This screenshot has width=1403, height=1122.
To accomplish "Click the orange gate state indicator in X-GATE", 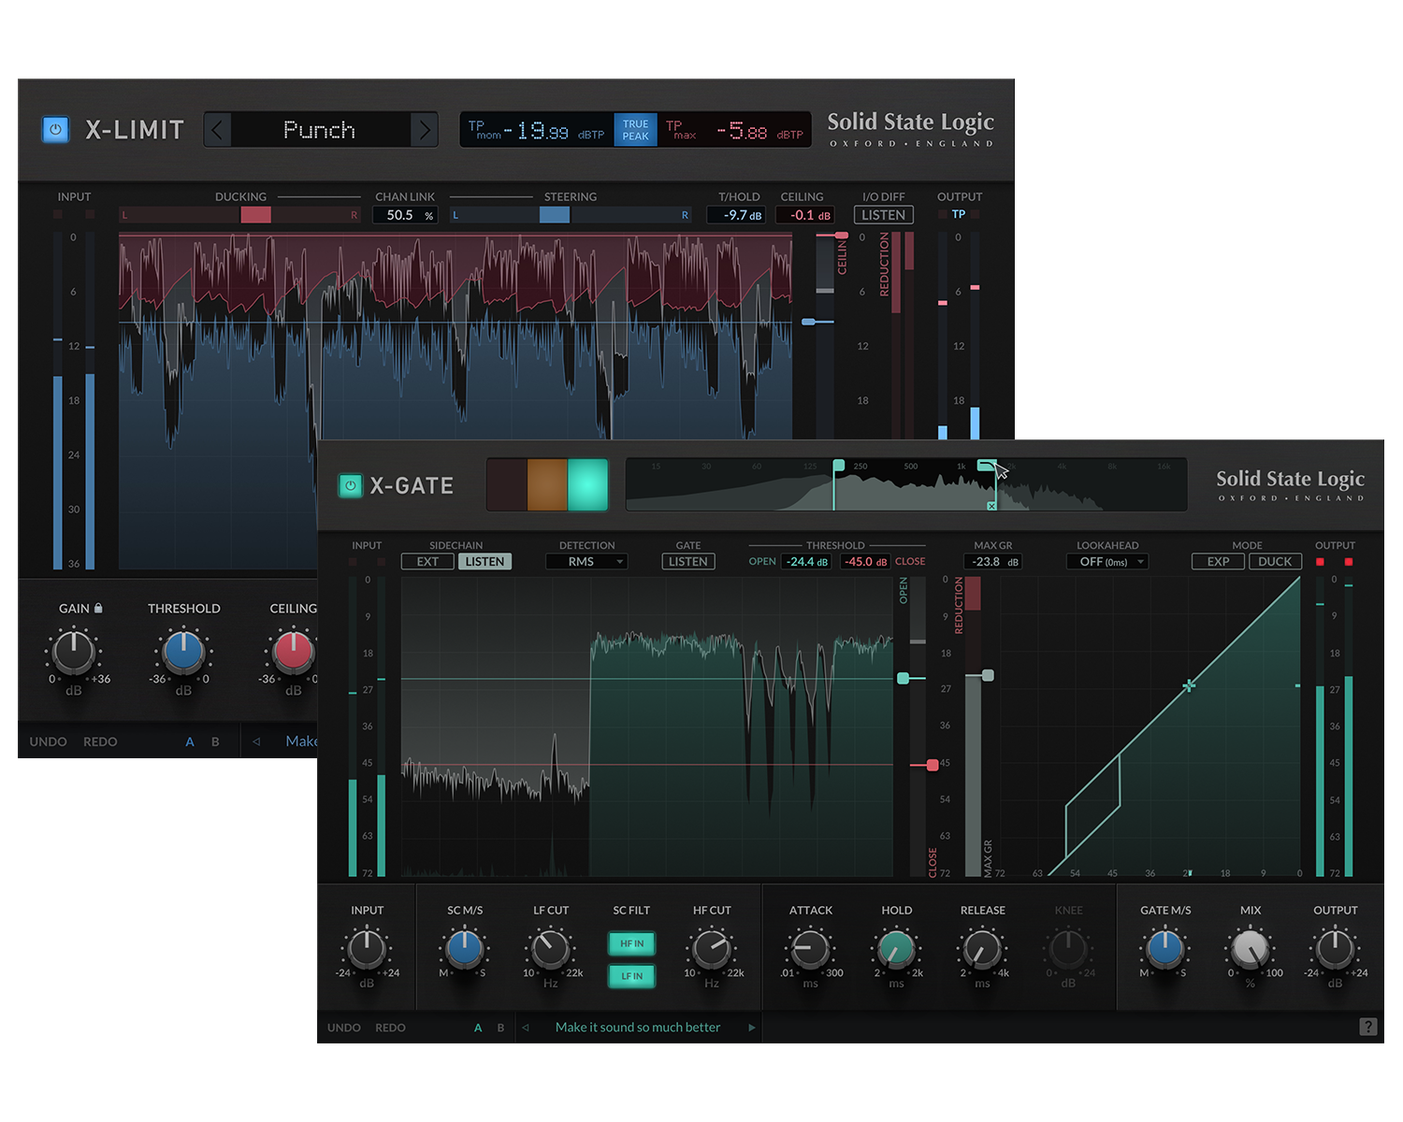I will pos(547,484).
